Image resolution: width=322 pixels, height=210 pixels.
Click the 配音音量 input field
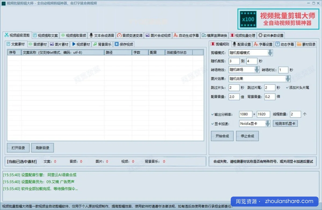[234, 97]
